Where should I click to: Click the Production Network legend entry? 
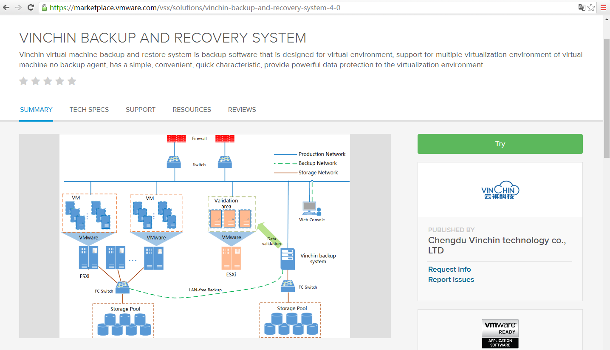310,154
